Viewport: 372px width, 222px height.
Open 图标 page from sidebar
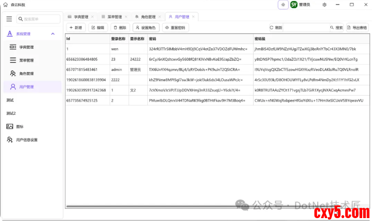(19, 126)
